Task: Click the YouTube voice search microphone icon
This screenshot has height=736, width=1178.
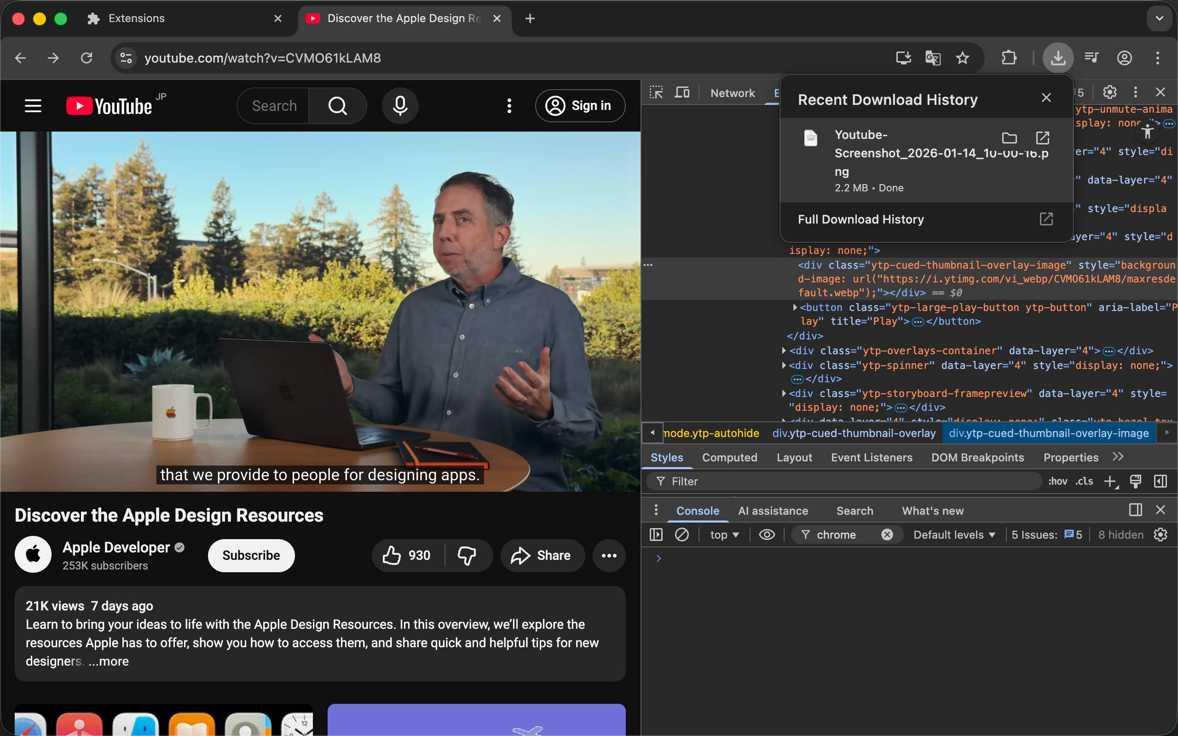Action: pos(400,106)
